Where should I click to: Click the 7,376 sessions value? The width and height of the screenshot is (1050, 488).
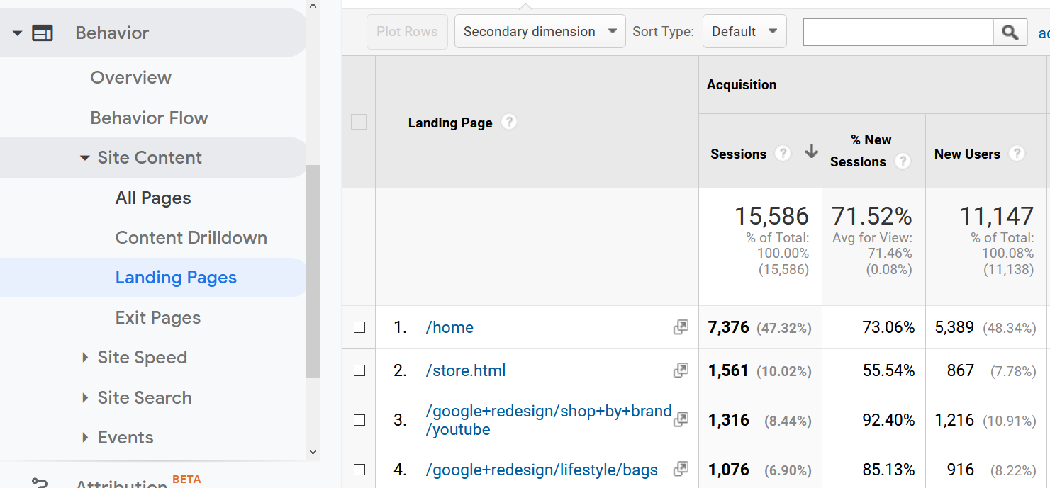(728, 327)
